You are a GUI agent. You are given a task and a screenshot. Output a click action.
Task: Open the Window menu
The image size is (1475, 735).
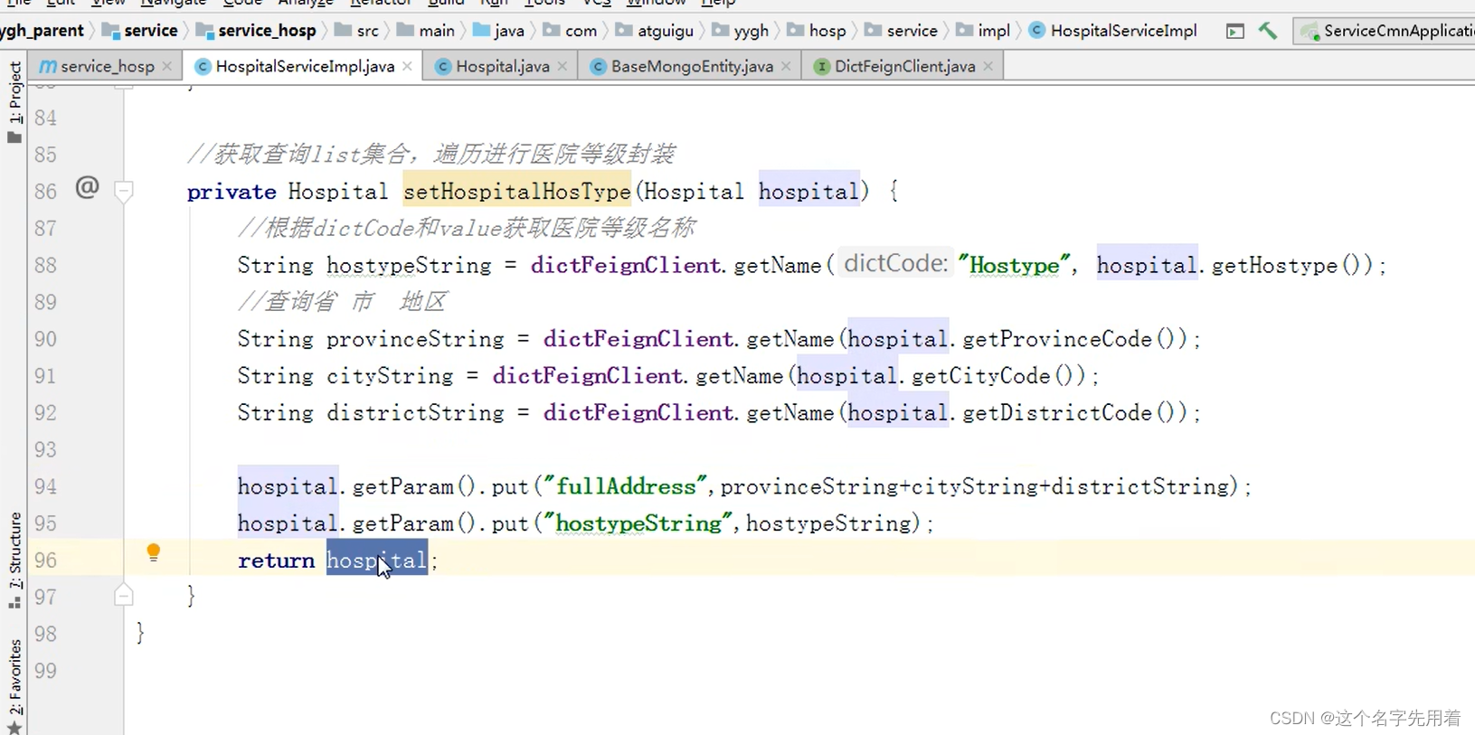656,3
